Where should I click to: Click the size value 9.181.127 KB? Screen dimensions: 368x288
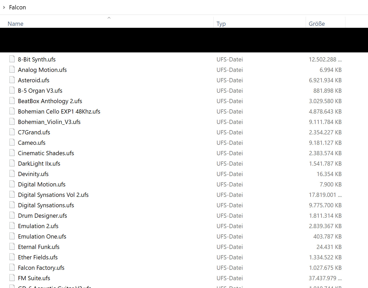click(325, 143)
